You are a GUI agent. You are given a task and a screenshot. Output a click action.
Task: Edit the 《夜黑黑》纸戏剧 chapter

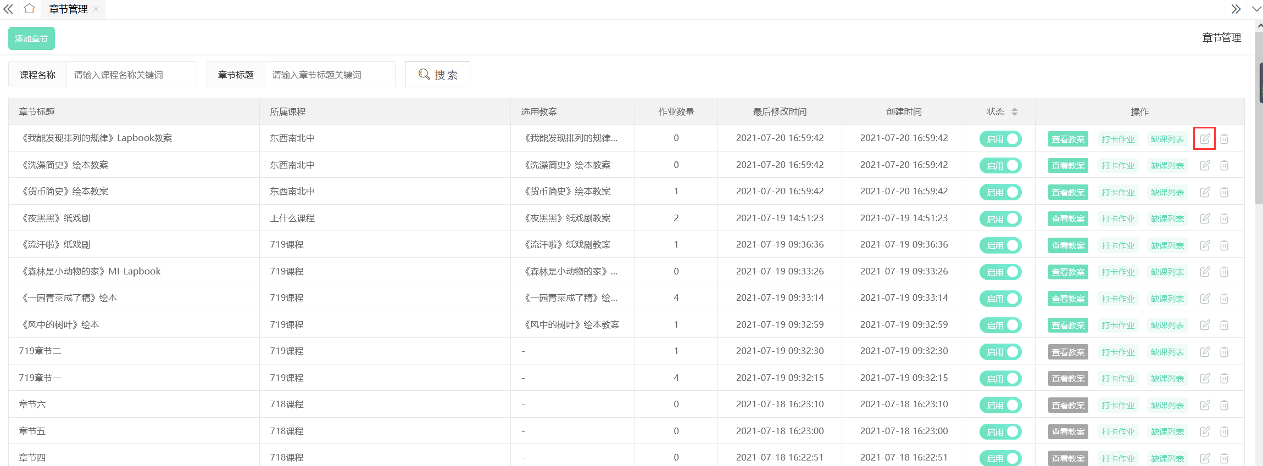1205,218
